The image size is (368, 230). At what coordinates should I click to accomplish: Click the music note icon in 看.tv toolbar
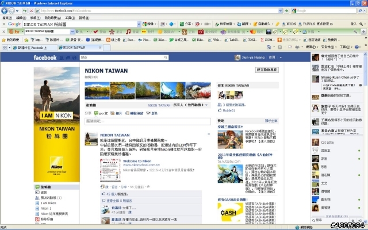pos(128,32)
